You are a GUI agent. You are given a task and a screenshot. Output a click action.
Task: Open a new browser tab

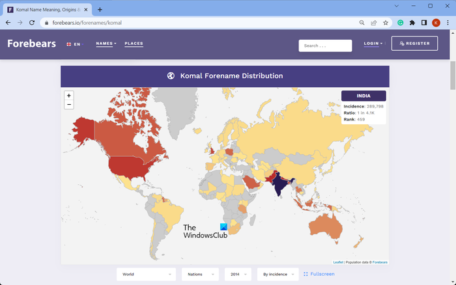(x=100, y=10)
